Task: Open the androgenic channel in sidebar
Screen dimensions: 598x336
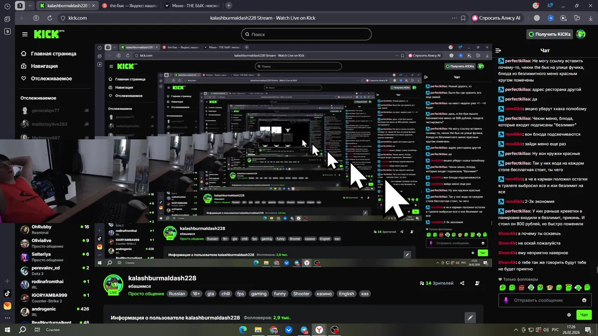Action: click(55, 311)
